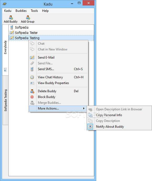This screenshot has width=152, height=181.
Task: Switch to the Softpedia Testing vertical tab
Action: [x=6, y=100]
